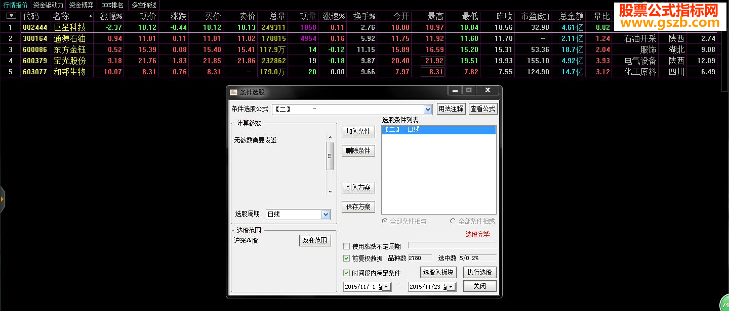Click 查看公式 button

click(482, 109)
